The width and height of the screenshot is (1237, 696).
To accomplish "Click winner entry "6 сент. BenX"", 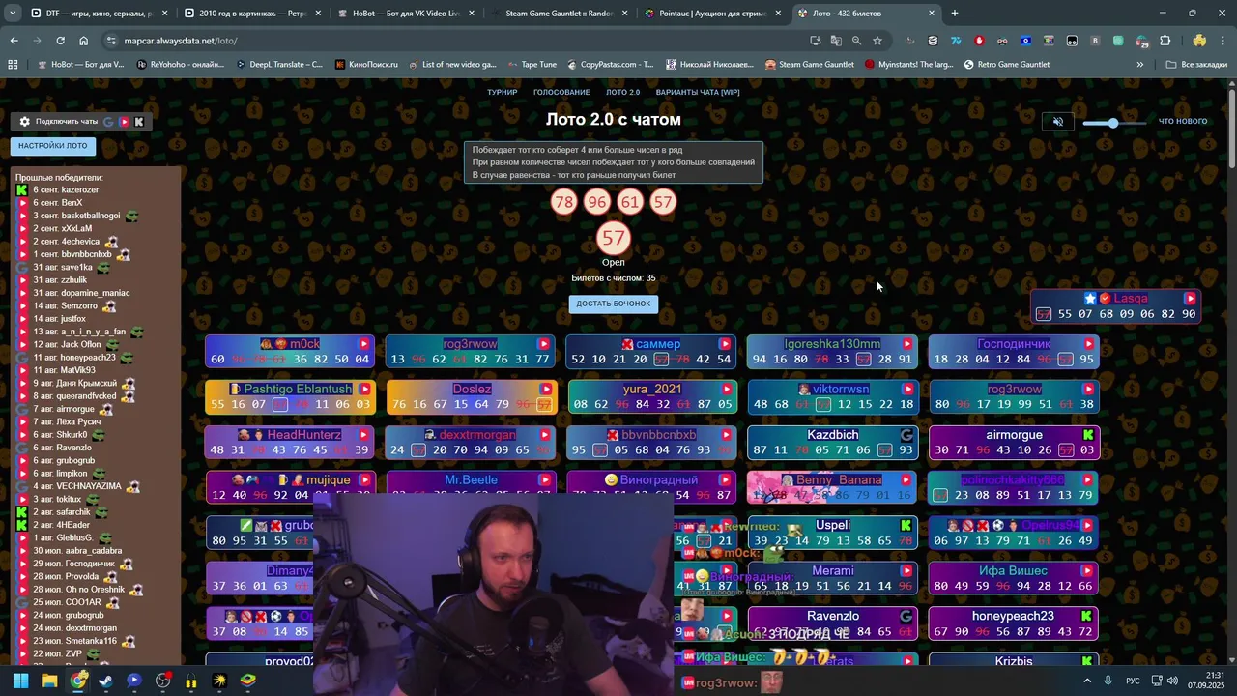I will (58, 203).
